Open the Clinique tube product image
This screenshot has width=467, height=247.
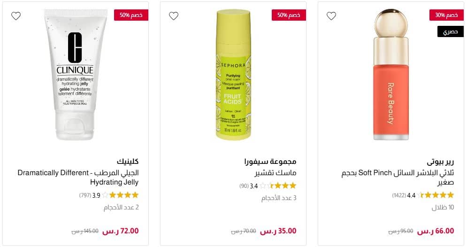coord(76,75)
